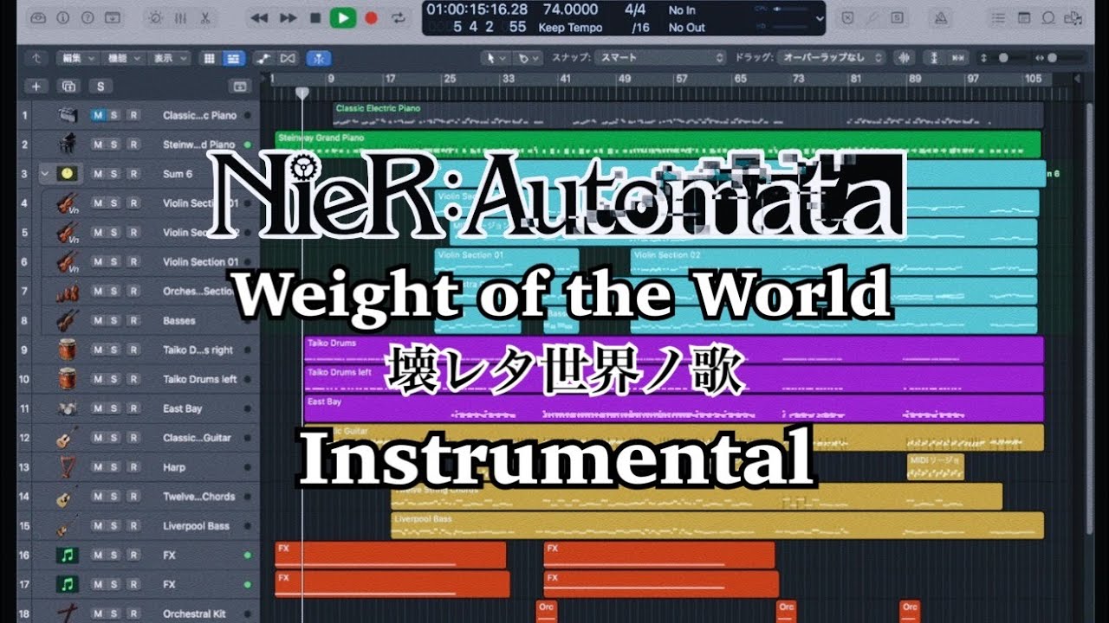Click the Taiko Drums right track icon
1109x623 pixels.
click(68, 350)
